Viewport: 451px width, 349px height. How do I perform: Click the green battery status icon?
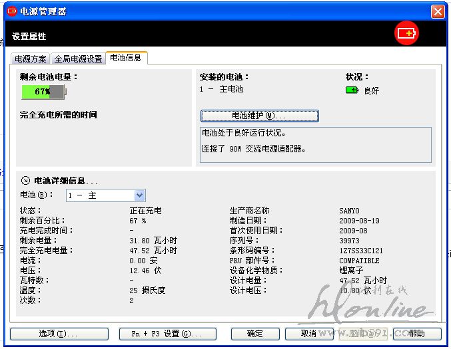click(x=352, y=90)
